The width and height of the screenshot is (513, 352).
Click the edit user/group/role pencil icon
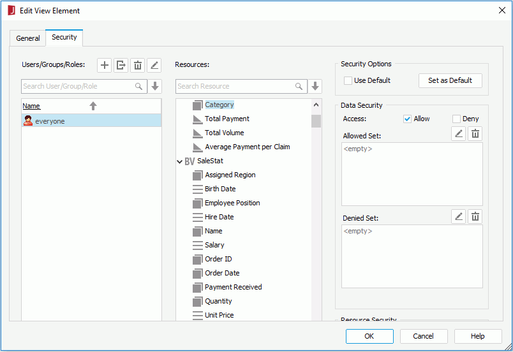tap(154, 66)
